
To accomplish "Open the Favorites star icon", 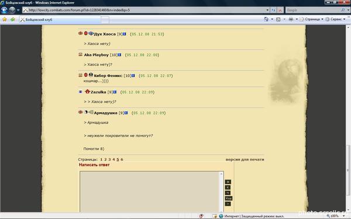I will (x=5, y=19).
